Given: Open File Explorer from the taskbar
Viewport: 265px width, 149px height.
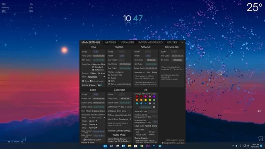Looking at the screenshot, I should (130, 146).
